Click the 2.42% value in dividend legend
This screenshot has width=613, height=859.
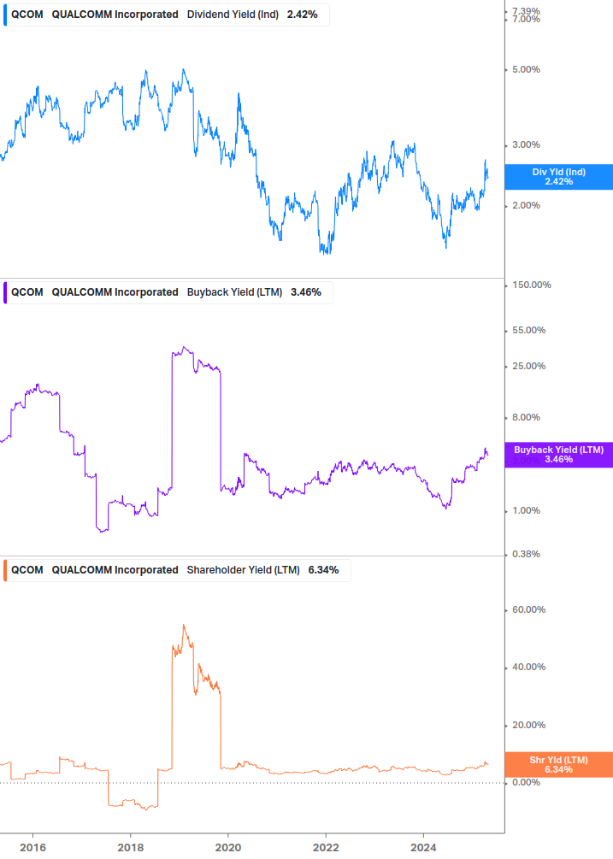303,15
